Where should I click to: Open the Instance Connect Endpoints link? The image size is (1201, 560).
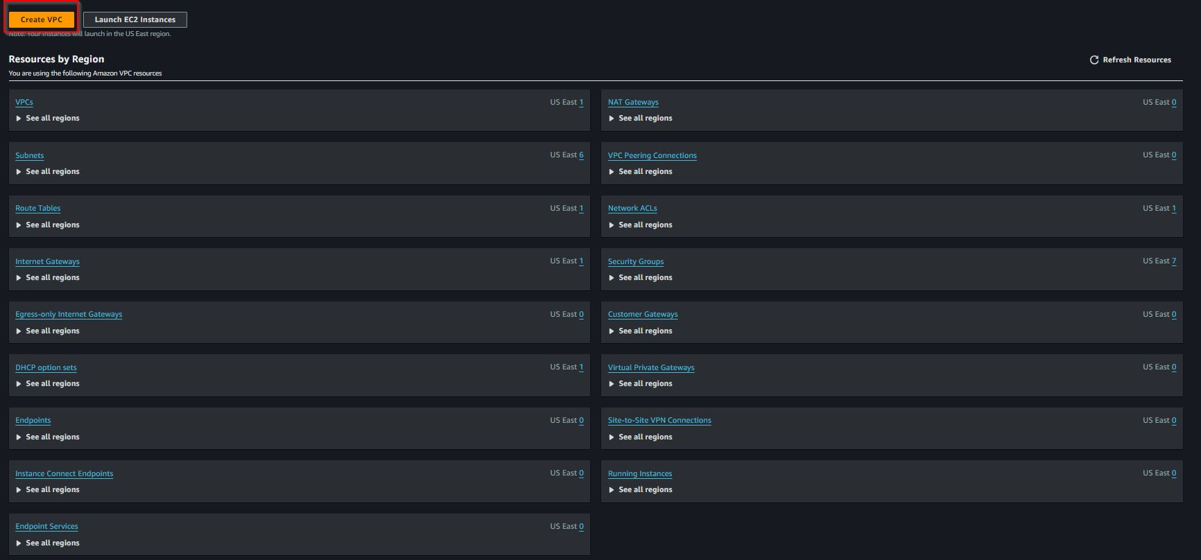(x=64, y=473)
